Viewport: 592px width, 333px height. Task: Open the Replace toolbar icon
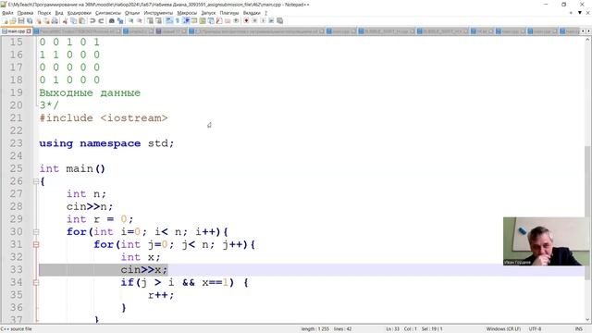[120, 20]
